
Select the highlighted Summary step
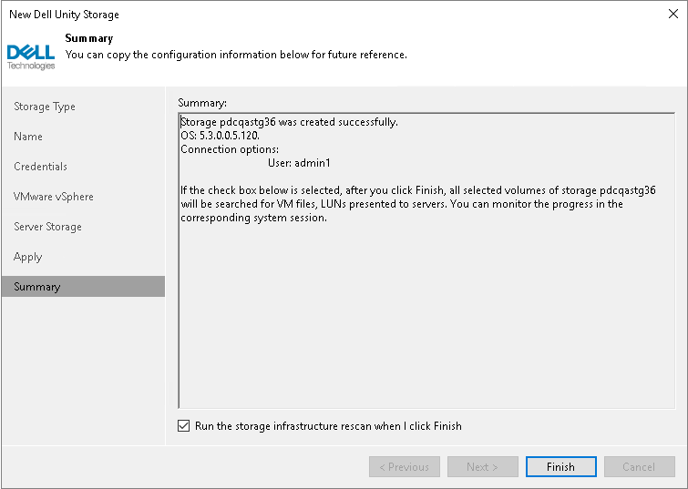(83, 286)
